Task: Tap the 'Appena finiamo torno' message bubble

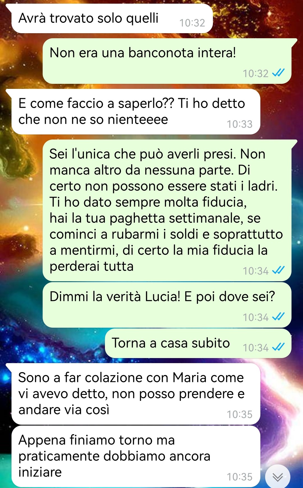Action: coord(136,456)
